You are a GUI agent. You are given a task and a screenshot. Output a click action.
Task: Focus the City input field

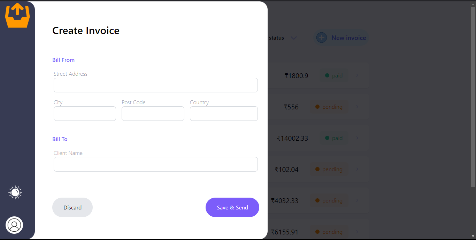click(85, 114)
